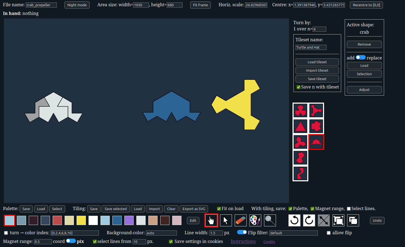Enable the allow flip checkbox

pyautogui.click(x=329, y=233)
